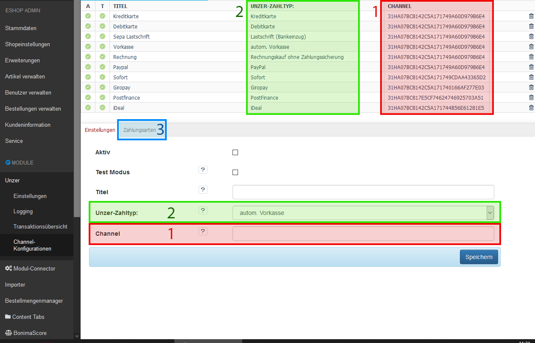Click into the Channel input field

(x=363, y=234)
